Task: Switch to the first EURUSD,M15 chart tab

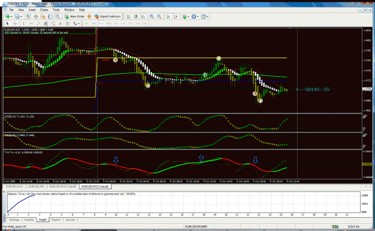Action: point(14,186)
